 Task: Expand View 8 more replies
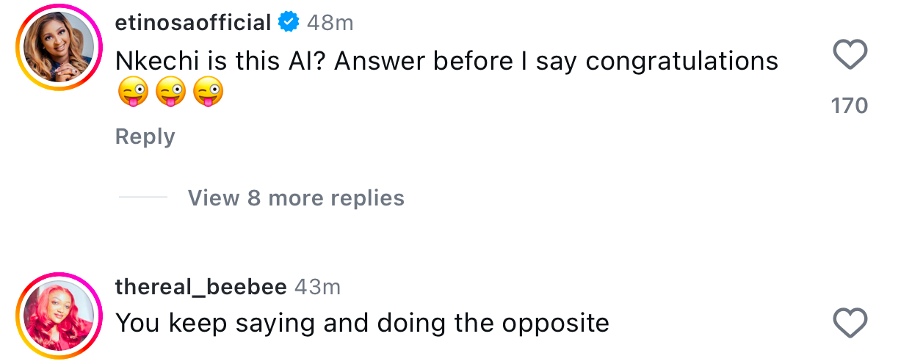point(295,198)
